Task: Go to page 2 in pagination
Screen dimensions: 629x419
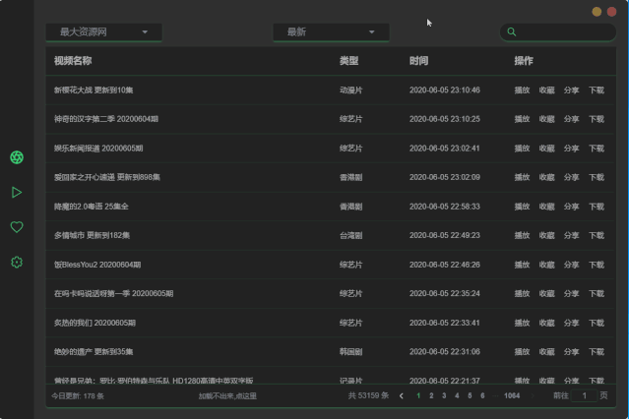Action: [x=431, y=395]
